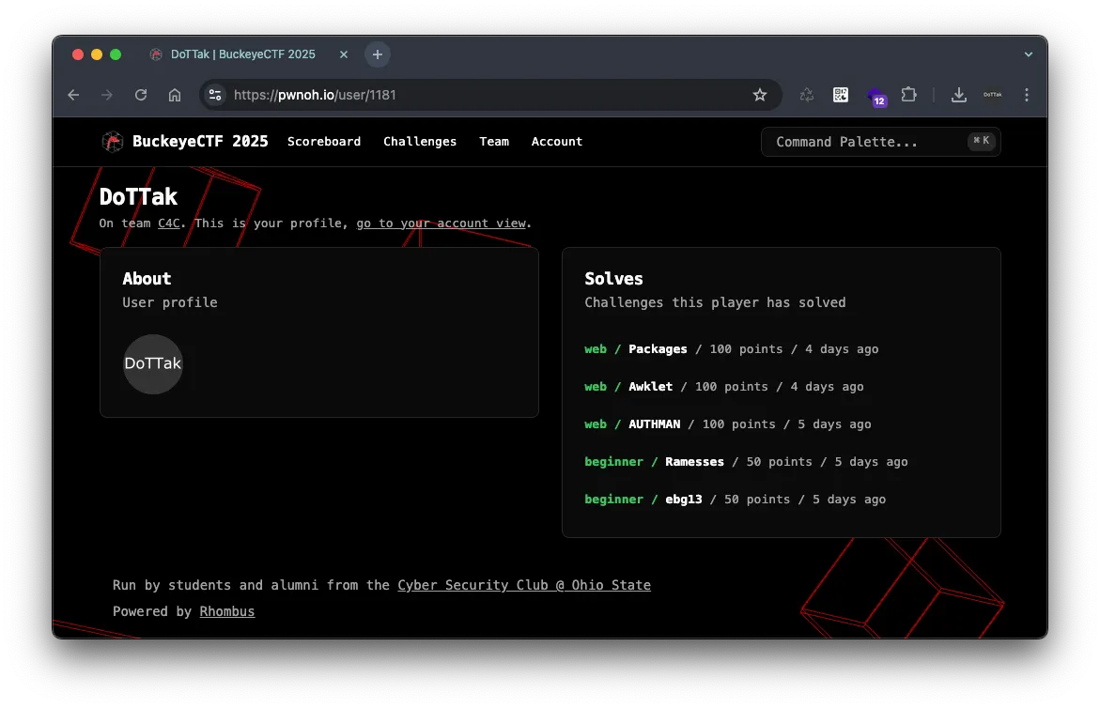Open the Account nav item

coord(557,142)
